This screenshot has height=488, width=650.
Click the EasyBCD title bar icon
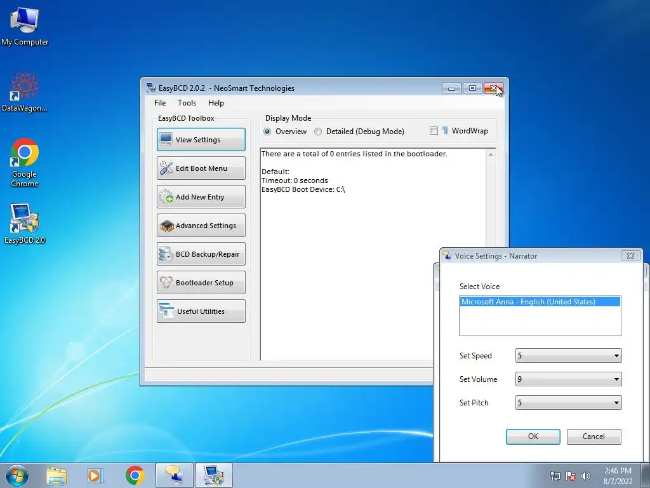(x=151, y=88)
